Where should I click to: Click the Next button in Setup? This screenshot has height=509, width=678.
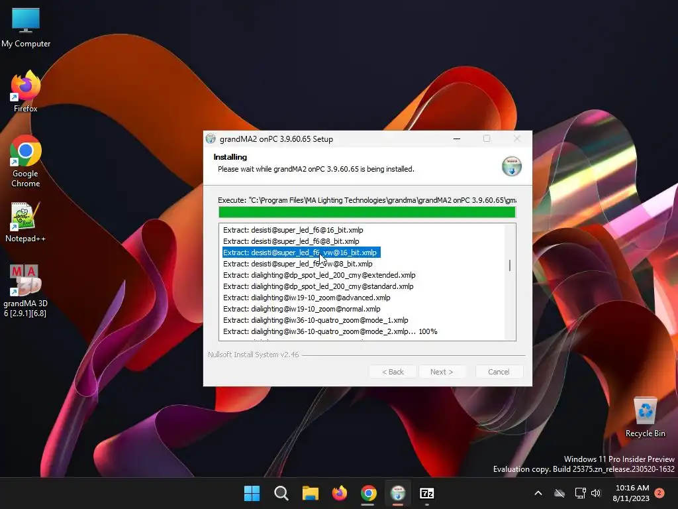[442, 372]
